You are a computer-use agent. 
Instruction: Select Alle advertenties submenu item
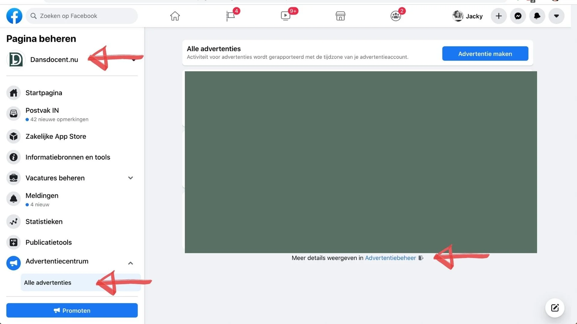pyautogui.click(x=48, y=283)
